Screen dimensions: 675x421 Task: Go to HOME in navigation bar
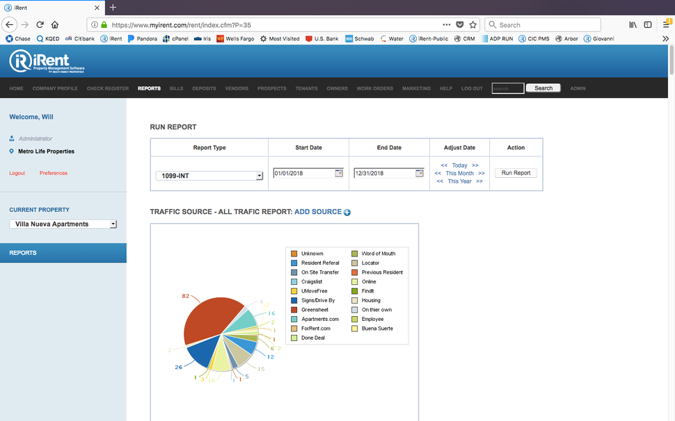coord(17,88)
